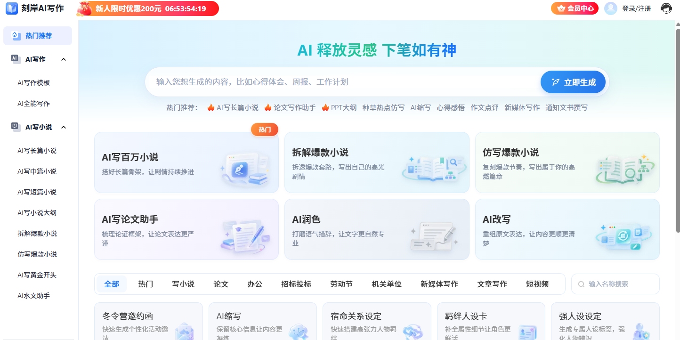This screenshot has height=340, width=680.
Task: Collapse the AI写小说 sidebar section
Action: click(64, 127)
